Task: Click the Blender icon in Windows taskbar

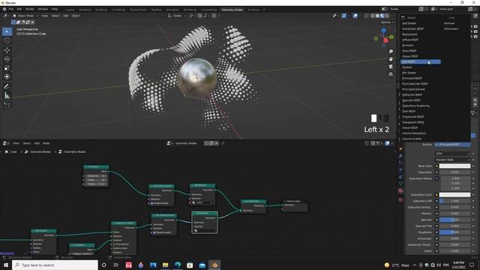Action: point(214,265)
